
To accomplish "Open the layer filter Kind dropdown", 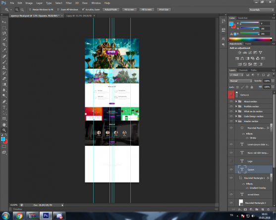I will coord(236,75).
